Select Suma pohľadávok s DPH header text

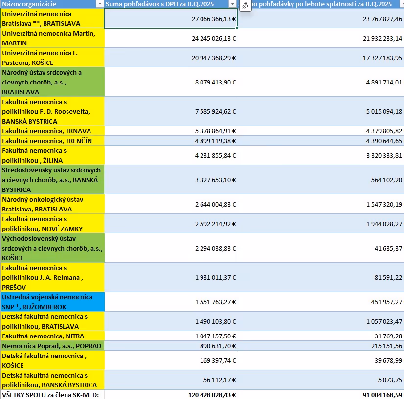(160, 4)
